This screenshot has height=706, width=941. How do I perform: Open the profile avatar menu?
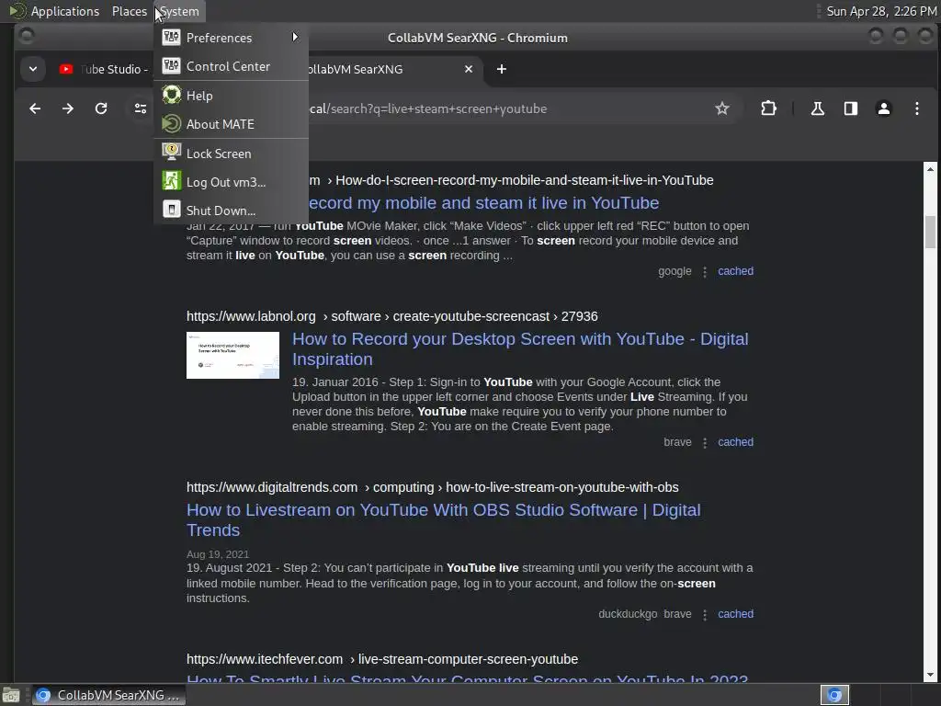tap(883, 108)
